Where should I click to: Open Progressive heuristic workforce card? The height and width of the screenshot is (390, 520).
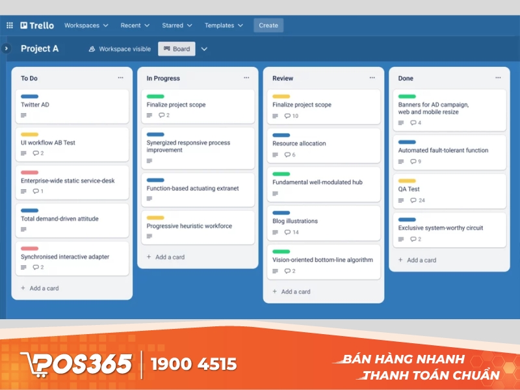pyautogui.click(x=198, y=227)
